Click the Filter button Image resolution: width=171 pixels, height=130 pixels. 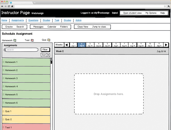pos(45,49)
